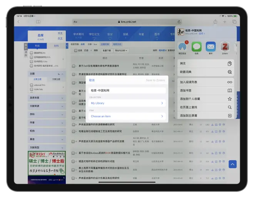Expand the 机构 filter section
This screenshot has height=198, width=254.
point(47,131)
